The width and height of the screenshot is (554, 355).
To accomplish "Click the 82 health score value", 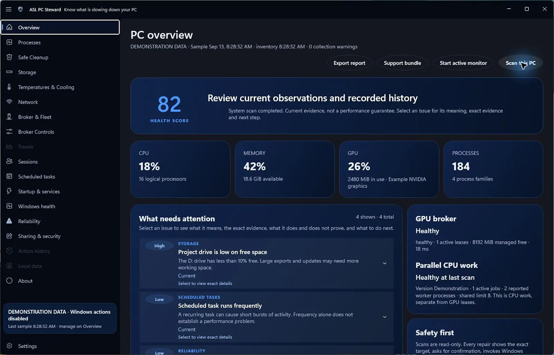I will point(169,104).
